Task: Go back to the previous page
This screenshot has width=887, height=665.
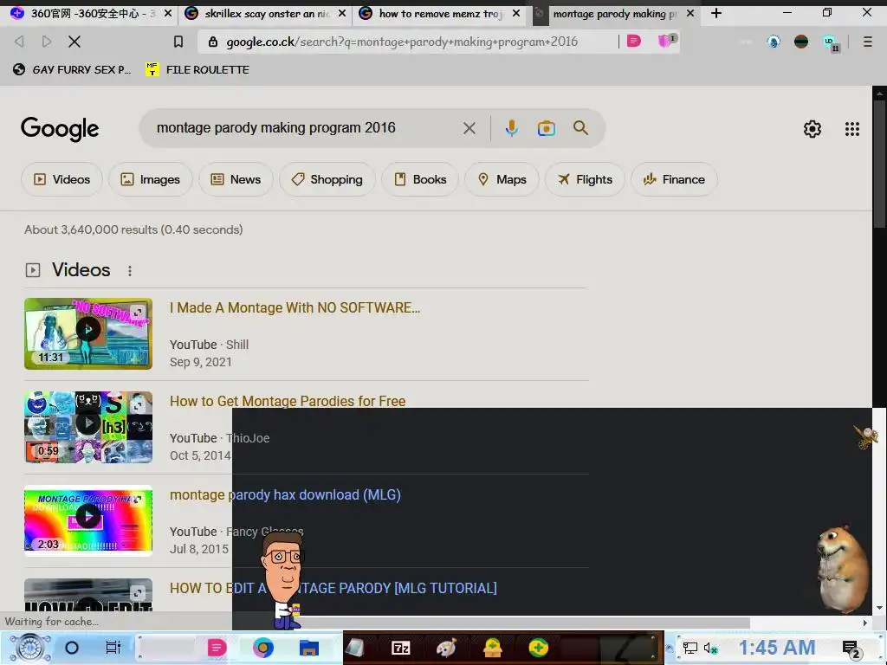Action: tap(19, 42)
